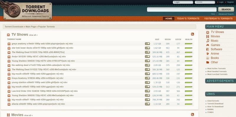The height and width of the screenshot is (117, 236).
Task: Click the Login link in header
Action: (221, 2)
